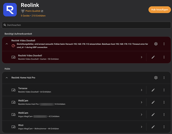This screenshot has width=172, height=134.
Task: Open settings gear for Reolink Home Hub Pro
Action: coord(156,78)
